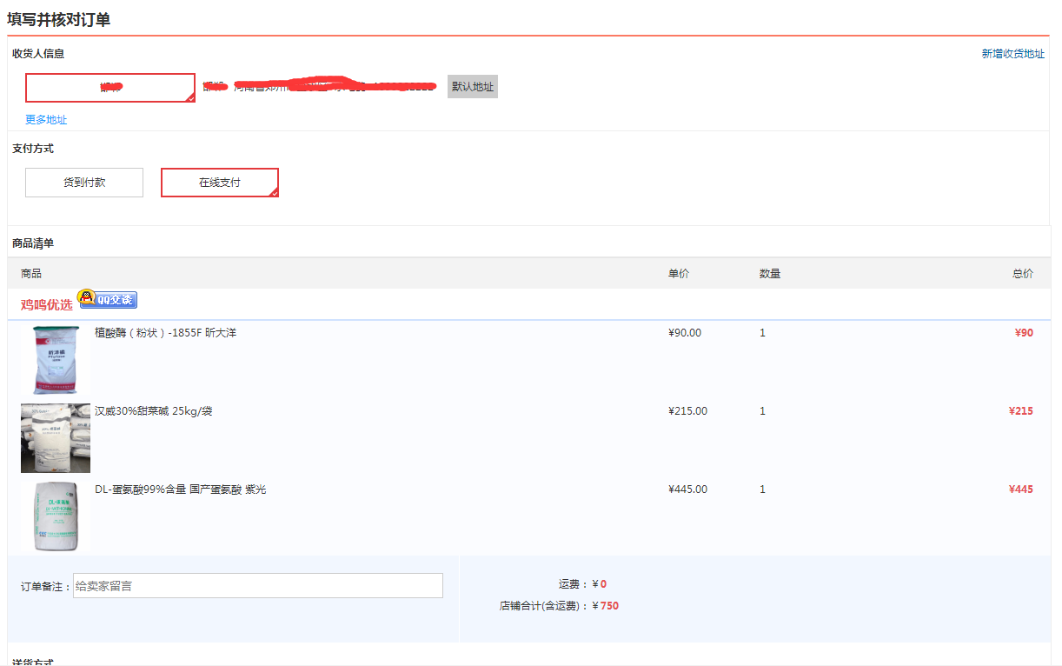Click DL-蛋氨酸99%含量 product name
The image size is (1062, 666).
(180, 490)
